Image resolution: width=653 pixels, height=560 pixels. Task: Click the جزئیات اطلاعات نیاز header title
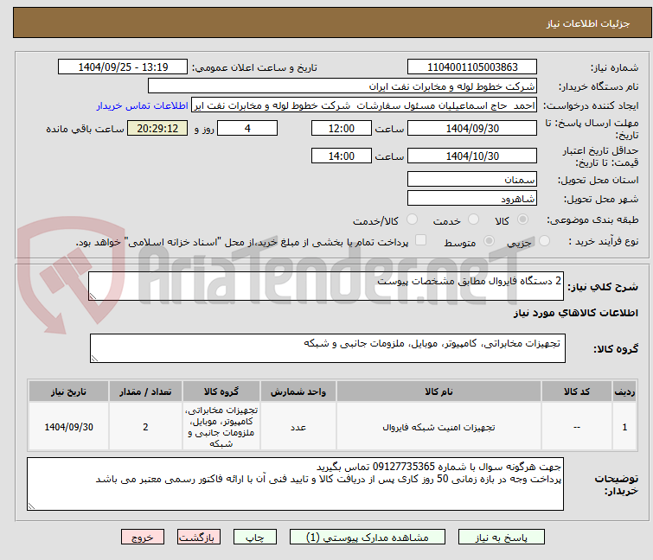[588, 23]
